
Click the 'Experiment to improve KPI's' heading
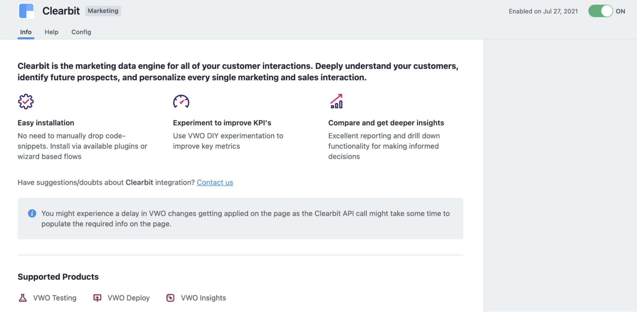222,123
